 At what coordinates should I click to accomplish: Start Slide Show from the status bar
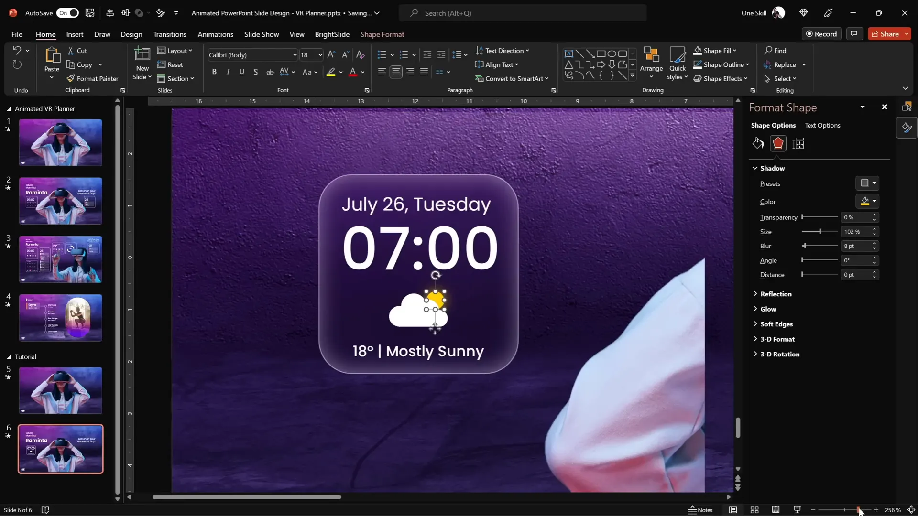click(x=797, y=510)
